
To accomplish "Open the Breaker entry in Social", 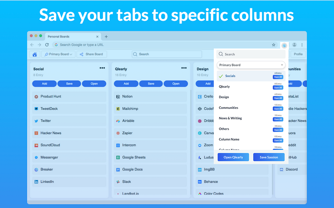I will pos(69,170).
